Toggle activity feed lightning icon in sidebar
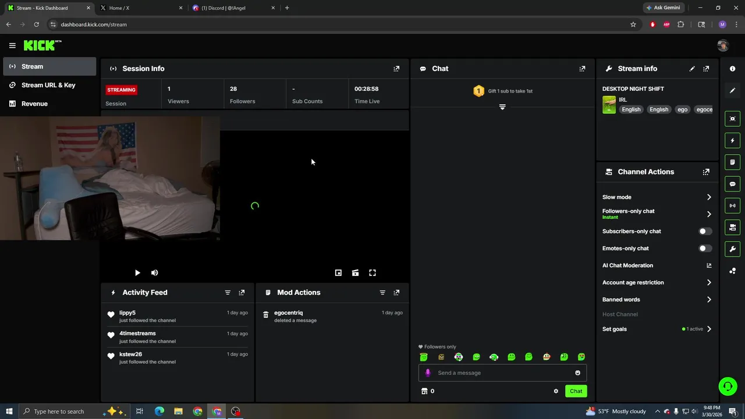This screenshot has width=745, height=419. 732,140
